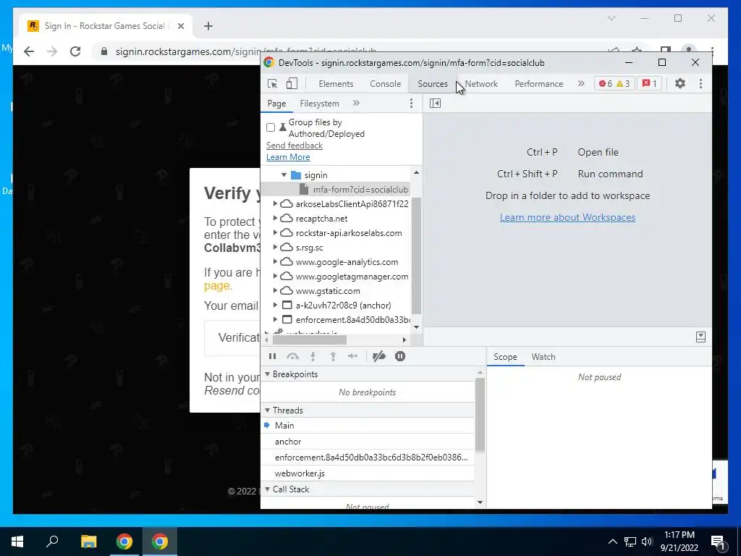Deactivate breakpoints icon
Screen dimensions: 741x556
click(x=379, y=356)
